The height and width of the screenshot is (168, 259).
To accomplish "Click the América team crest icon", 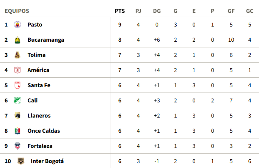I will 17,70.
